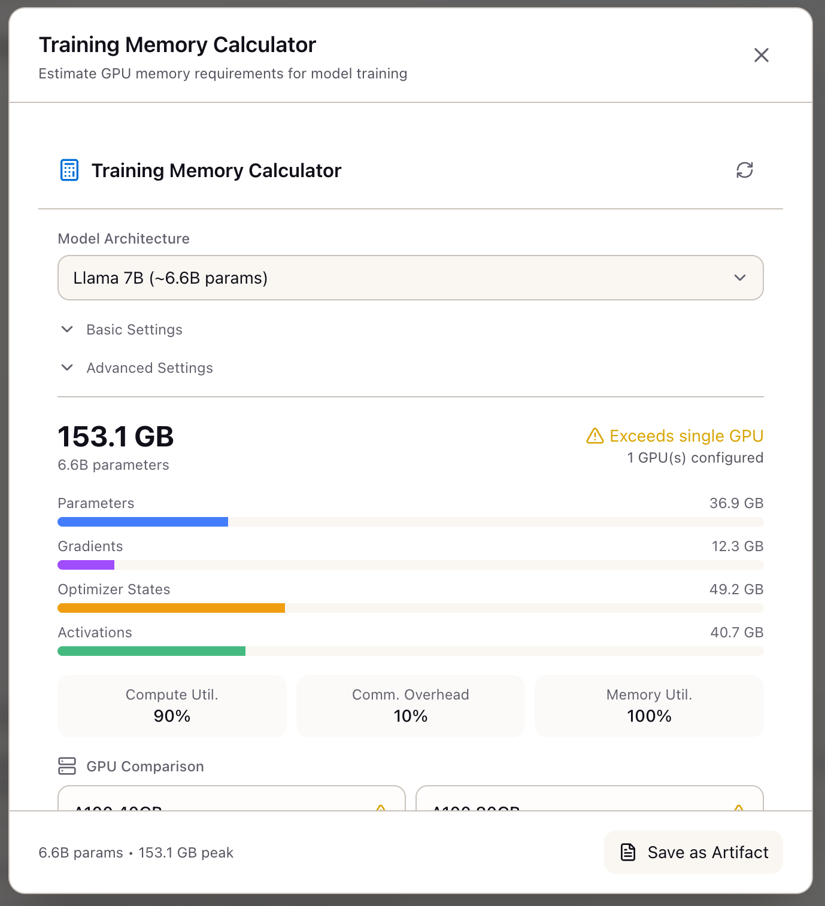Click the refresh/reset calculator icon
The width and height of the screenshot is (825, 906).
pyautogui.click(x=745, y=170)
